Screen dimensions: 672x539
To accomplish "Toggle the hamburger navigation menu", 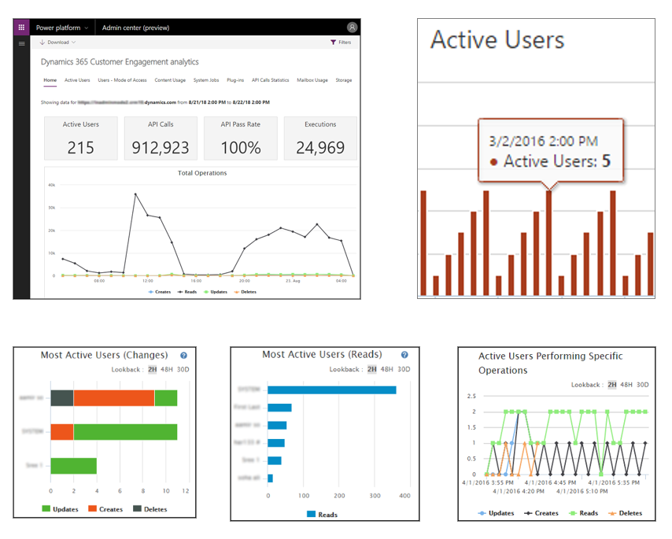I will (22, 43).
